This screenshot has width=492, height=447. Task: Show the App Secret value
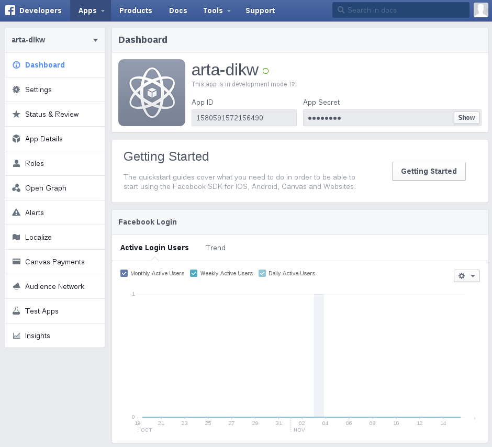coord(466,117)
